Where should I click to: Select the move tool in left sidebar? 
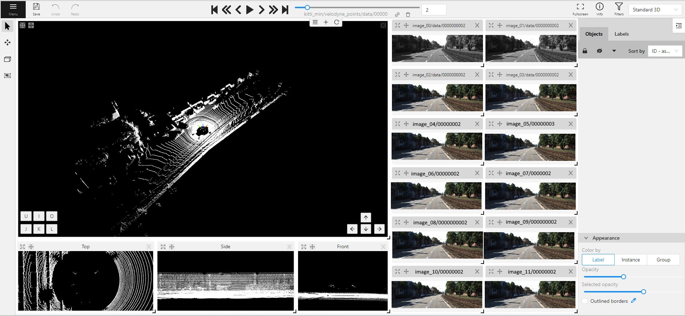tap(7, 43)
